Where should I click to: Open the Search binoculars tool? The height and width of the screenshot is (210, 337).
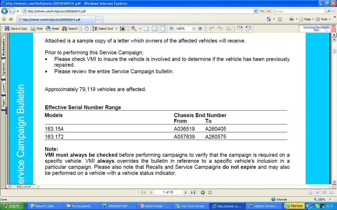(70, 29)
